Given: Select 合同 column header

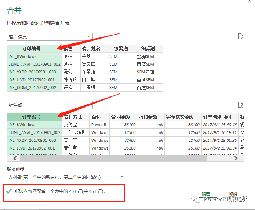Looking at the screenshot, I should coord(99,117).
